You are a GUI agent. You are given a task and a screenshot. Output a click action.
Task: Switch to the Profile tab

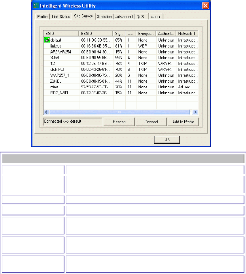[42, 17]
